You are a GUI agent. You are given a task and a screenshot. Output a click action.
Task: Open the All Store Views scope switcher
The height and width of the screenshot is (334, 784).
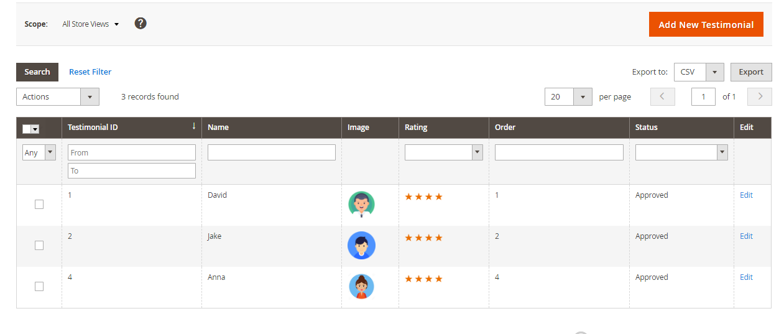(x=90, y=24)
